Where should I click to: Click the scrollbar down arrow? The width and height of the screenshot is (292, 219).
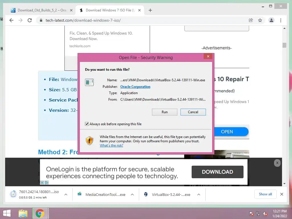coord(284,184)
